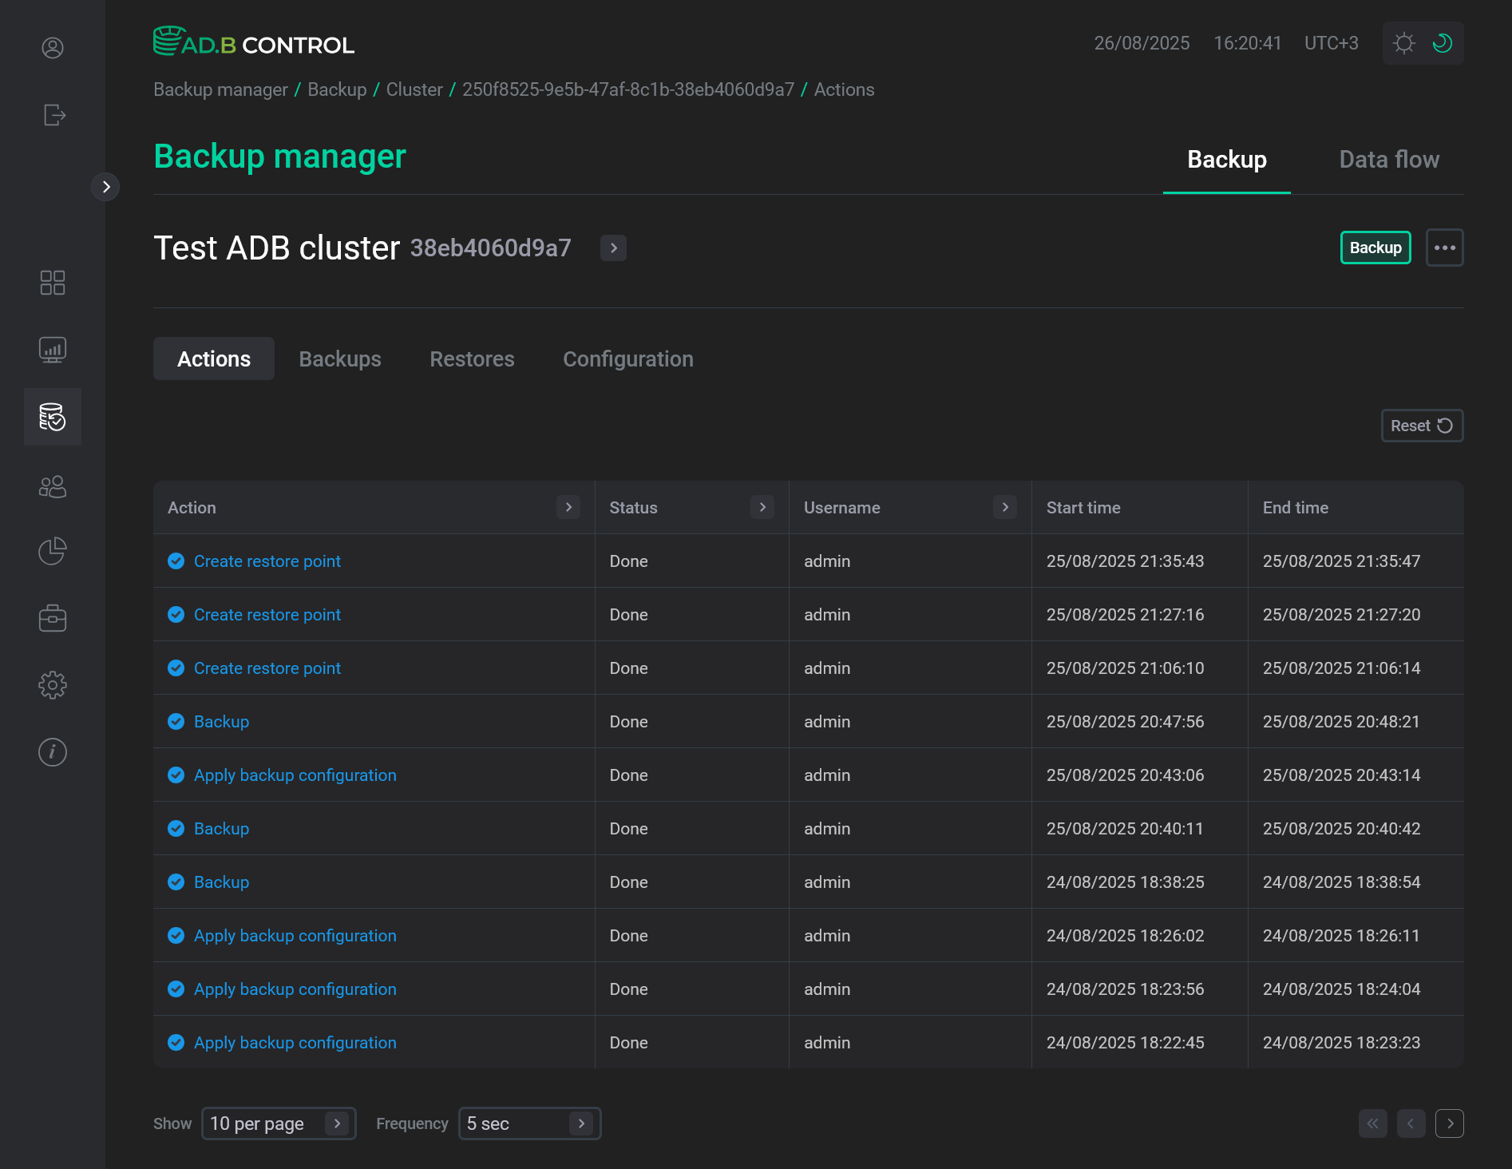Enable dark theme with moon icon

(x=1442, y=43)
